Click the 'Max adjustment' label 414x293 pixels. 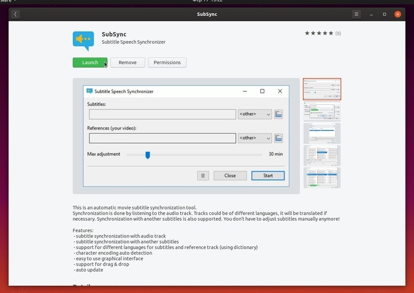(x=103, y=154)
